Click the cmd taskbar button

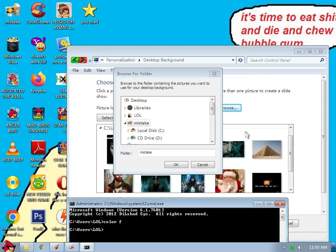click(x=87, y=247)
